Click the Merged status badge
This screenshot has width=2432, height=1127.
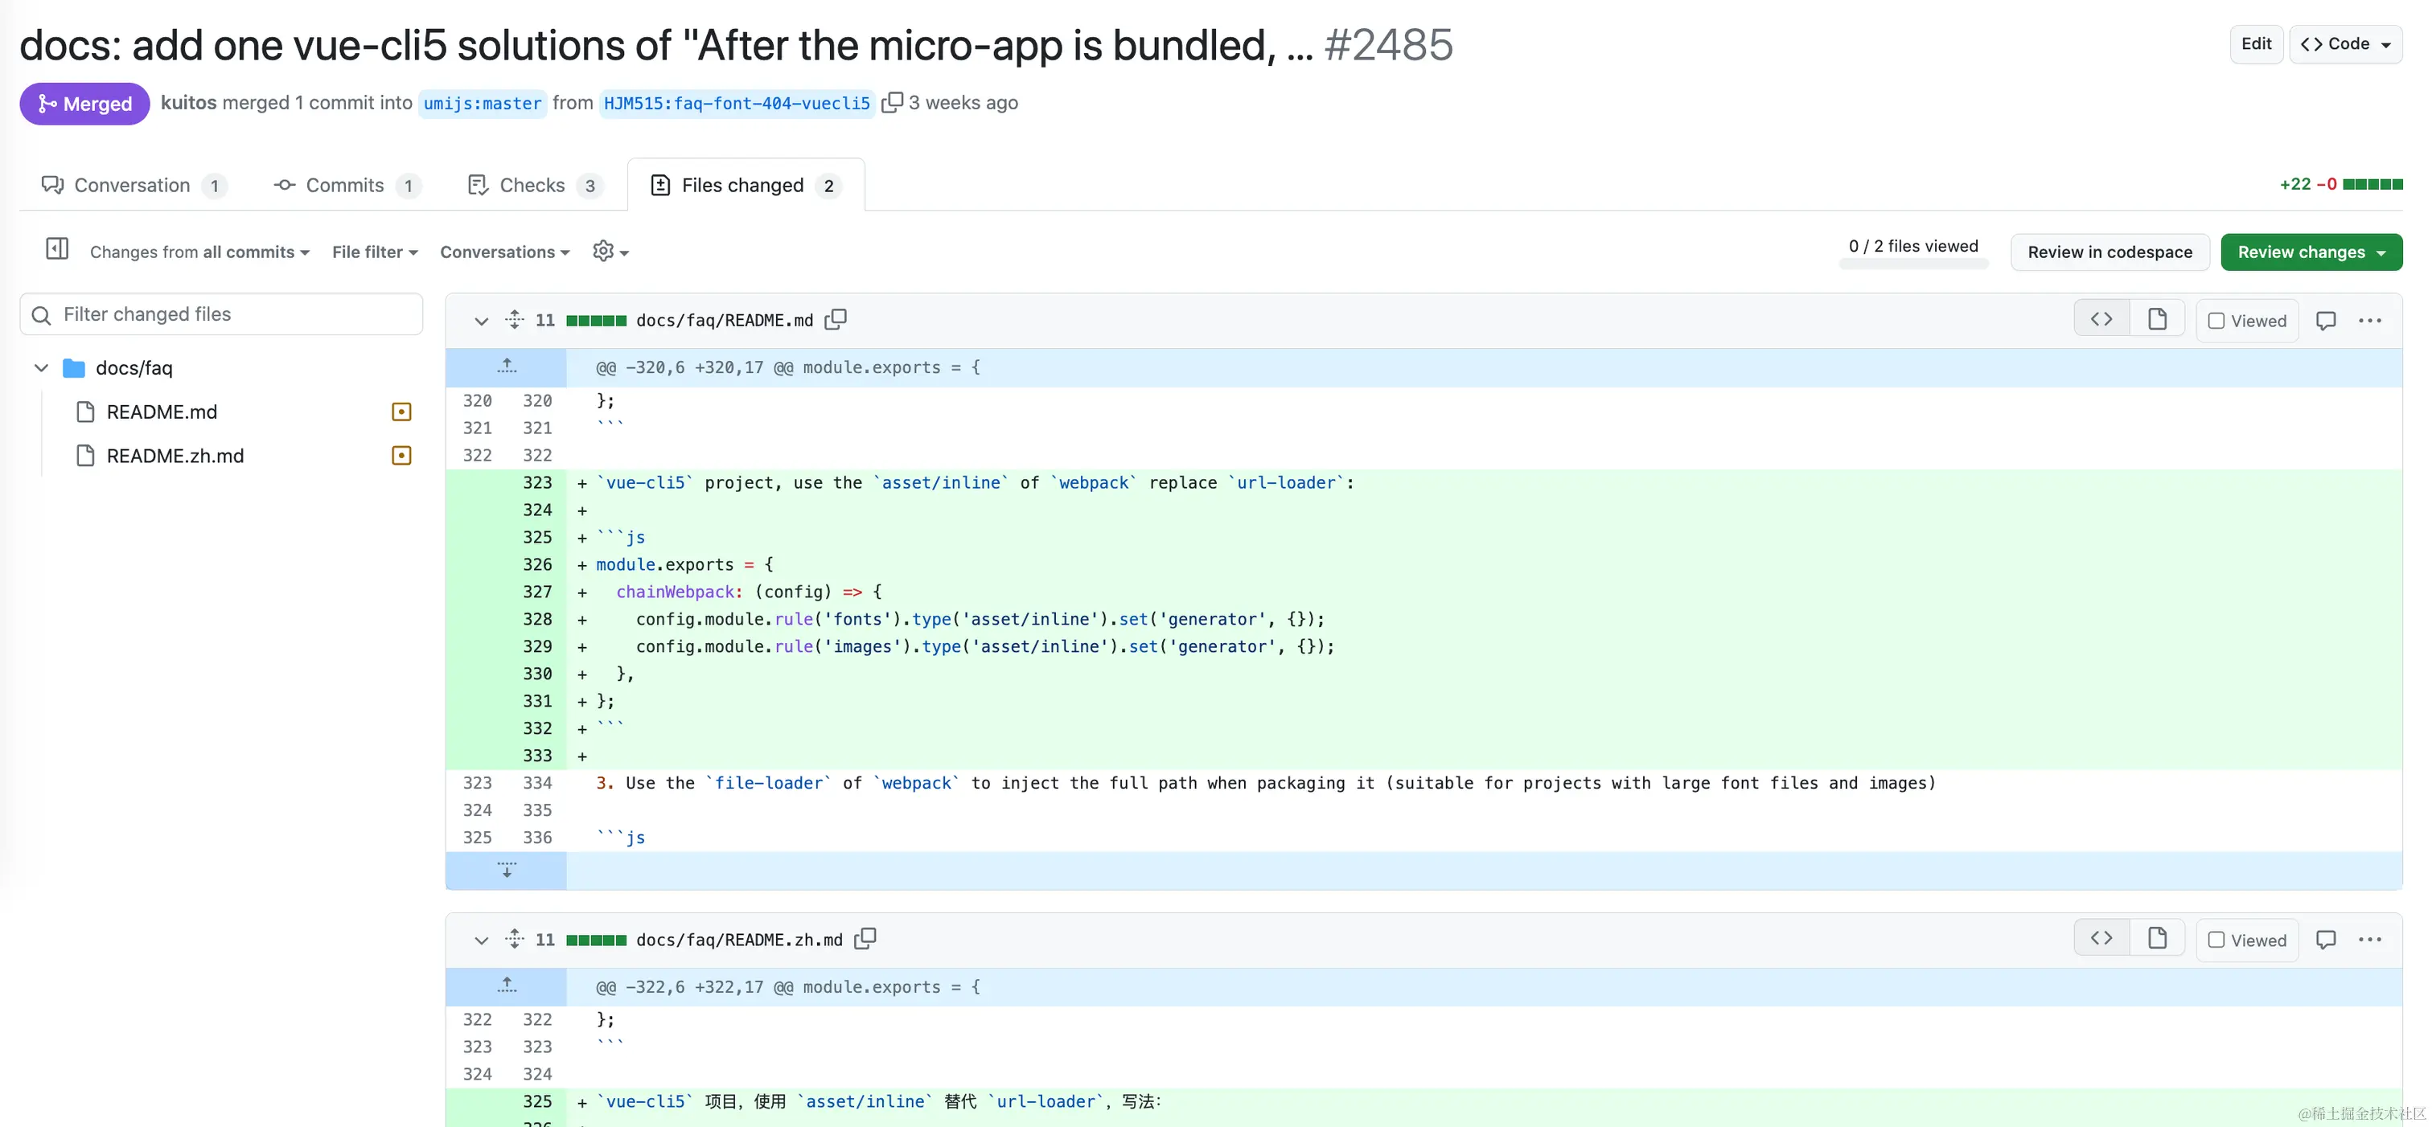click(85, 103)
